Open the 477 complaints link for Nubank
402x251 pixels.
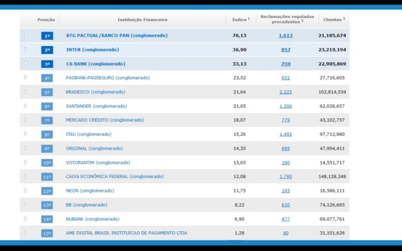tap(285, 219)
